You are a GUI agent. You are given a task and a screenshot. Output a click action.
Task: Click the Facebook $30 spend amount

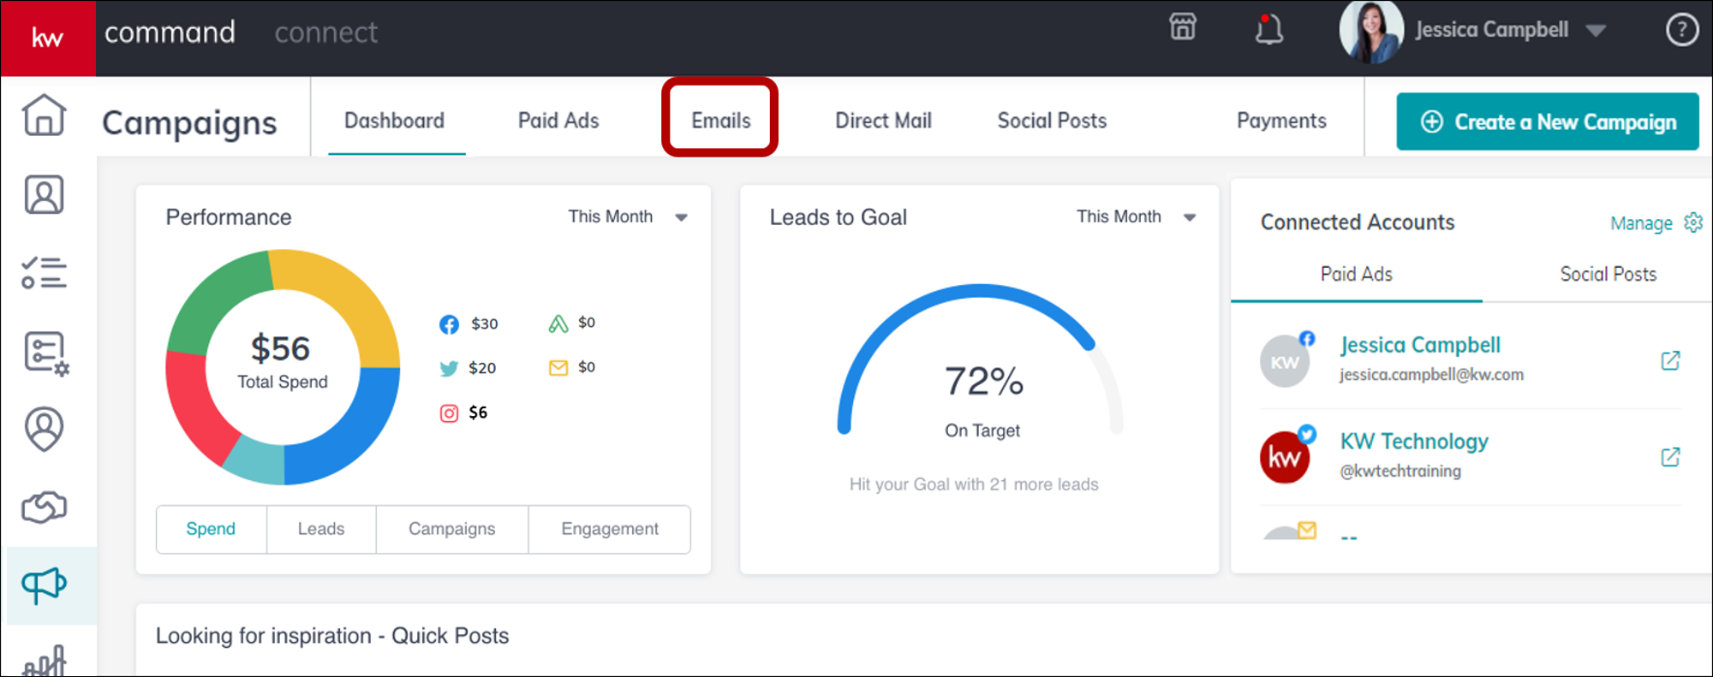(484, 324)
